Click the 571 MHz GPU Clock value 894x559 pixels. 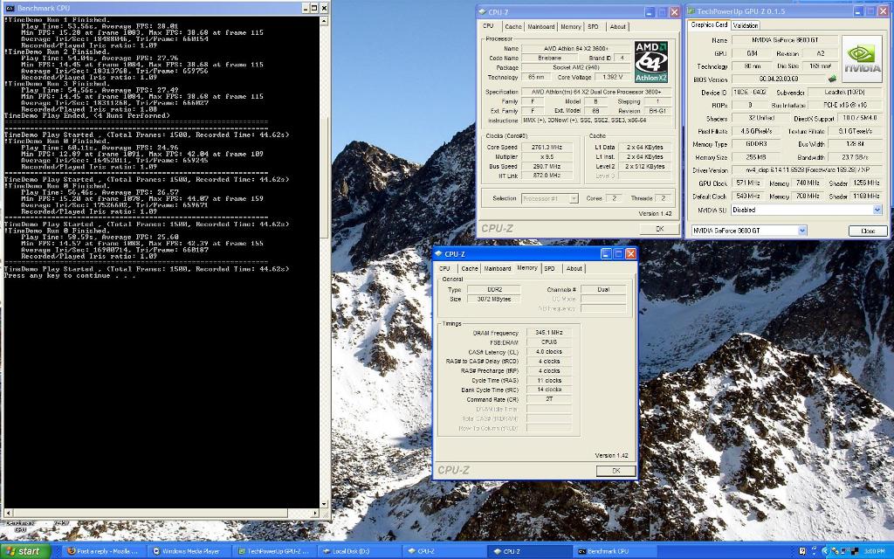pyautogui.click(x=747, y=183)
